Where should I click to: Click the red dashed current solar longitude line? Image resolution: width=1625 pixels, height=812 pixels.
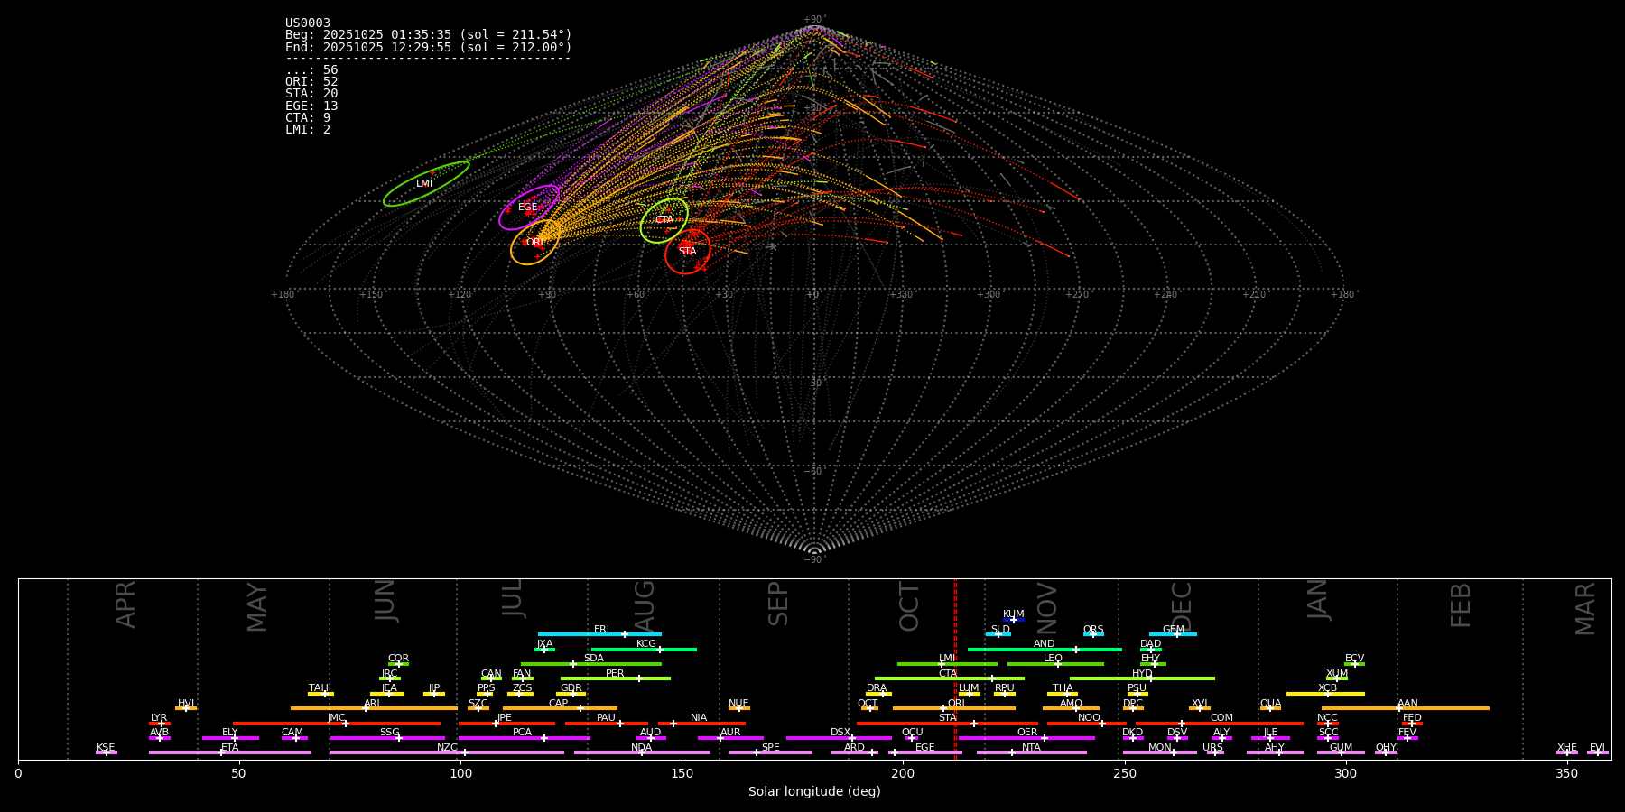(955, 669)
